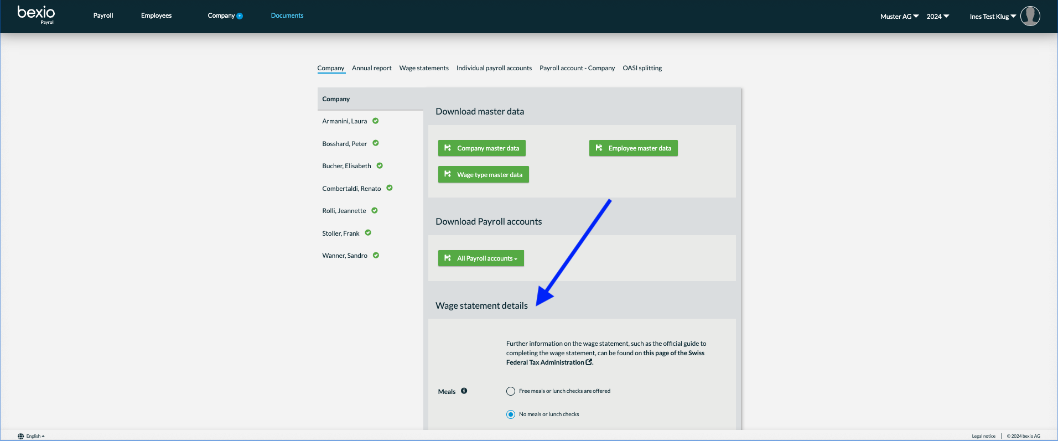Open the Company menu in top navigation
The height and width of the screenshot is (441, 1058).
pos(221,15)
